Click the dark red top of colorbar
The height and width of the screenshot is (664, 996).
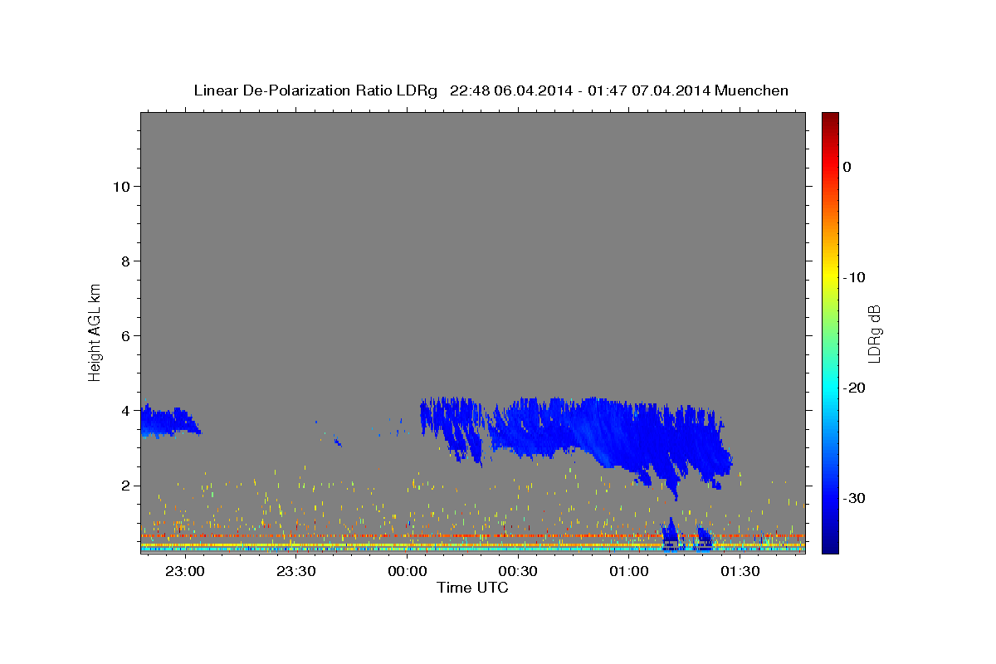830,118
